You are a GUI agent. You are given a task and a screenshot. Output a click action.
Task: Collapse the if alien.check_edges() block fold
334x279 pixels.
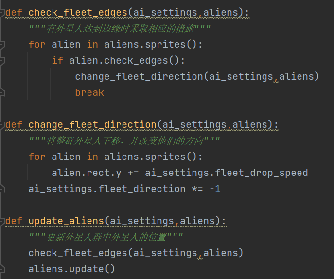2,61
